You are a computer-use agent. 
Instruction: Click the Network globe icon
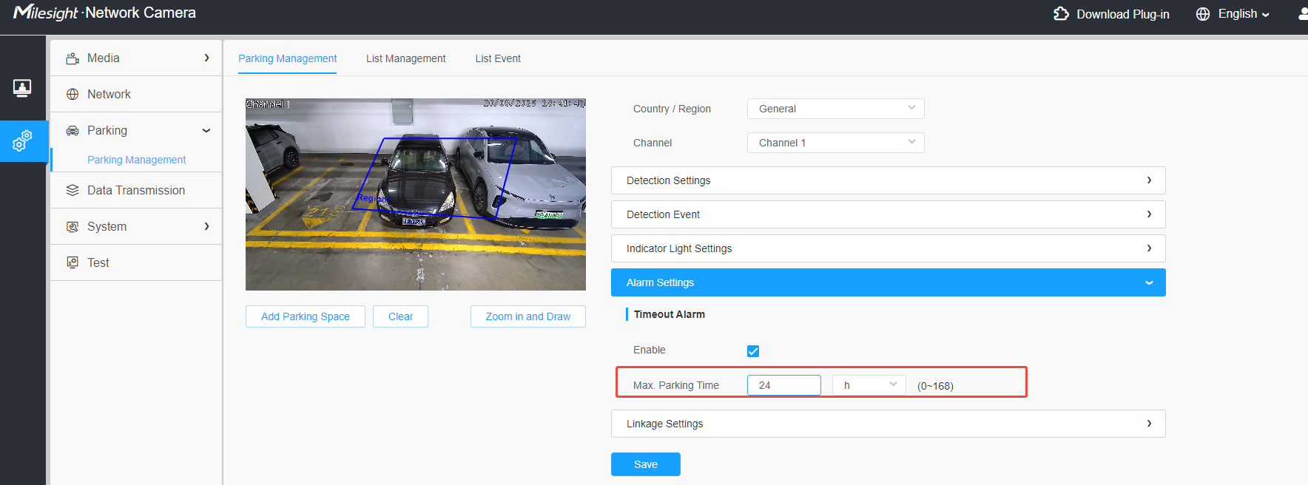[x=73, y=95]
